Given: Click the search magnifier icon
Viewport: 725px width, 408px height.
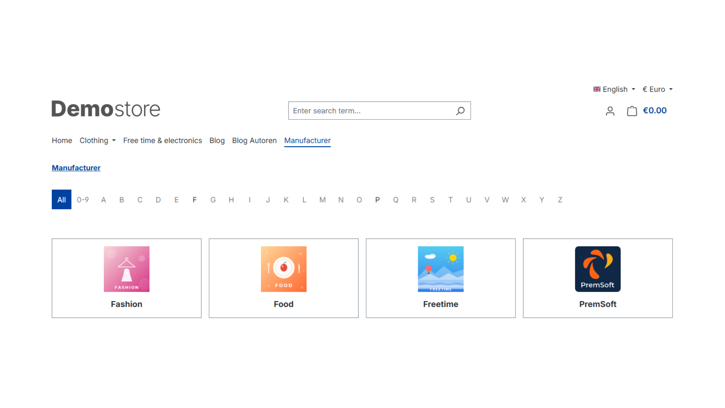Looking at the screenshot, I should pyautogui.click(x=460, y=111).
